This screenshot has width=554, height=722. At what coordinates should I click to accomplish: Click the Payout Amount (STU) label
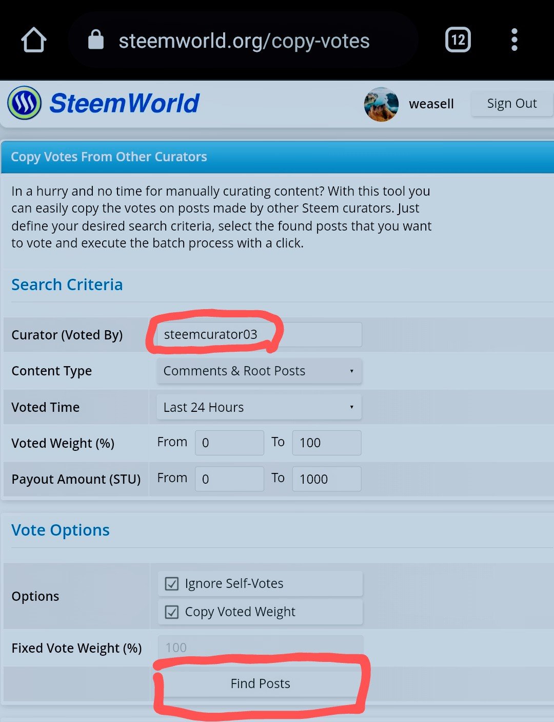tap(76, 479)
